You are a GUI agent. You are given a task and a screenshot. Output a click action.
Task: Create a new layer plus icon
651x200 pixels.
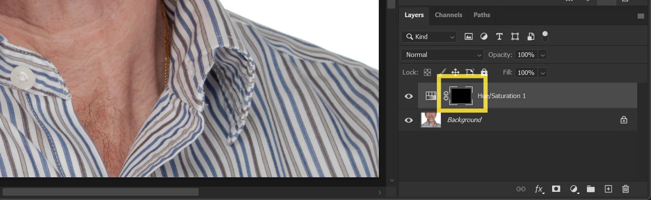pos(608,188)
